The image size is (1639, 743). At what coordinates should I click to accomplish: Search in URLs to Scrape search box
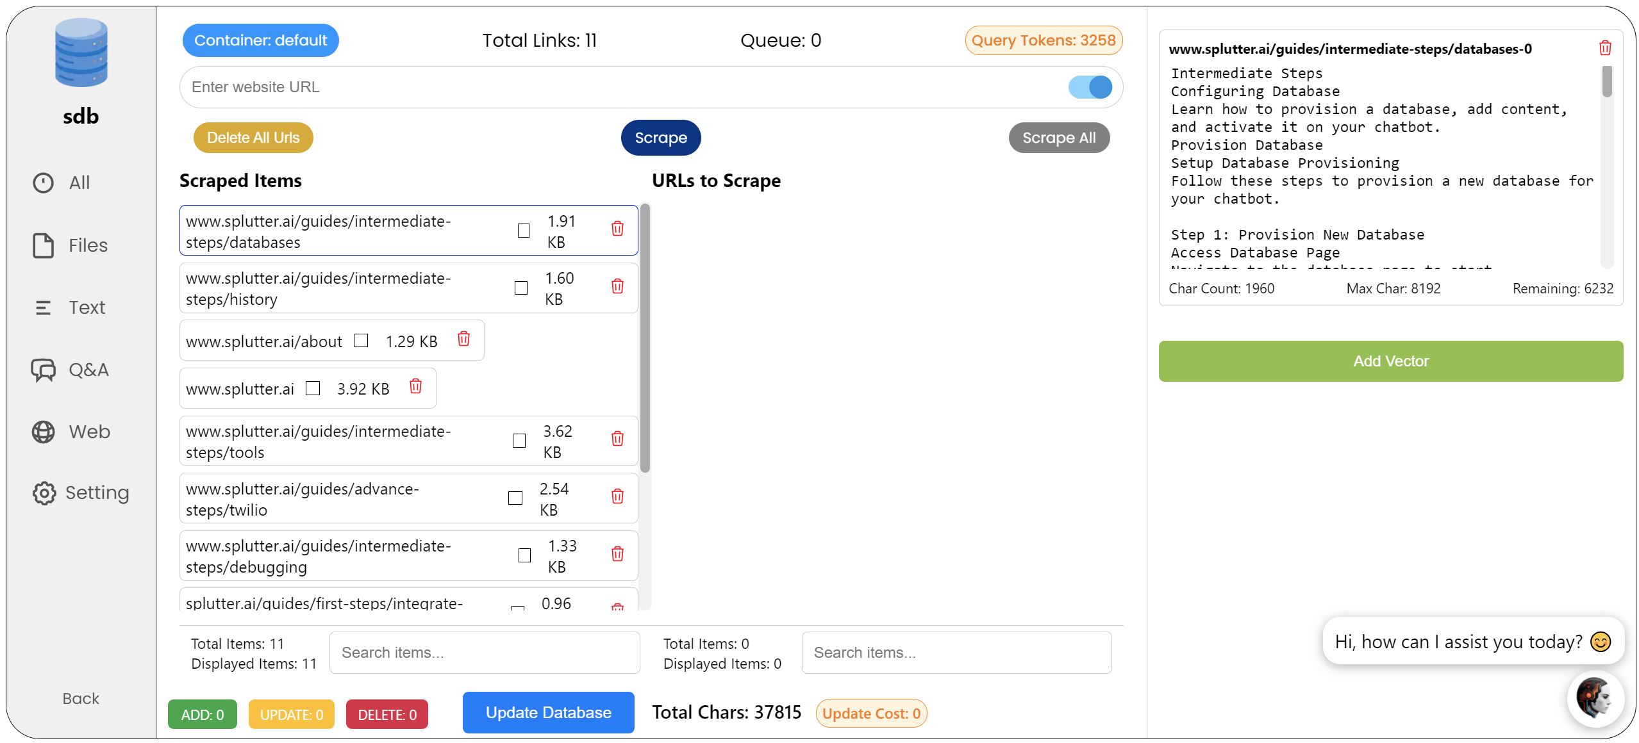956,653
